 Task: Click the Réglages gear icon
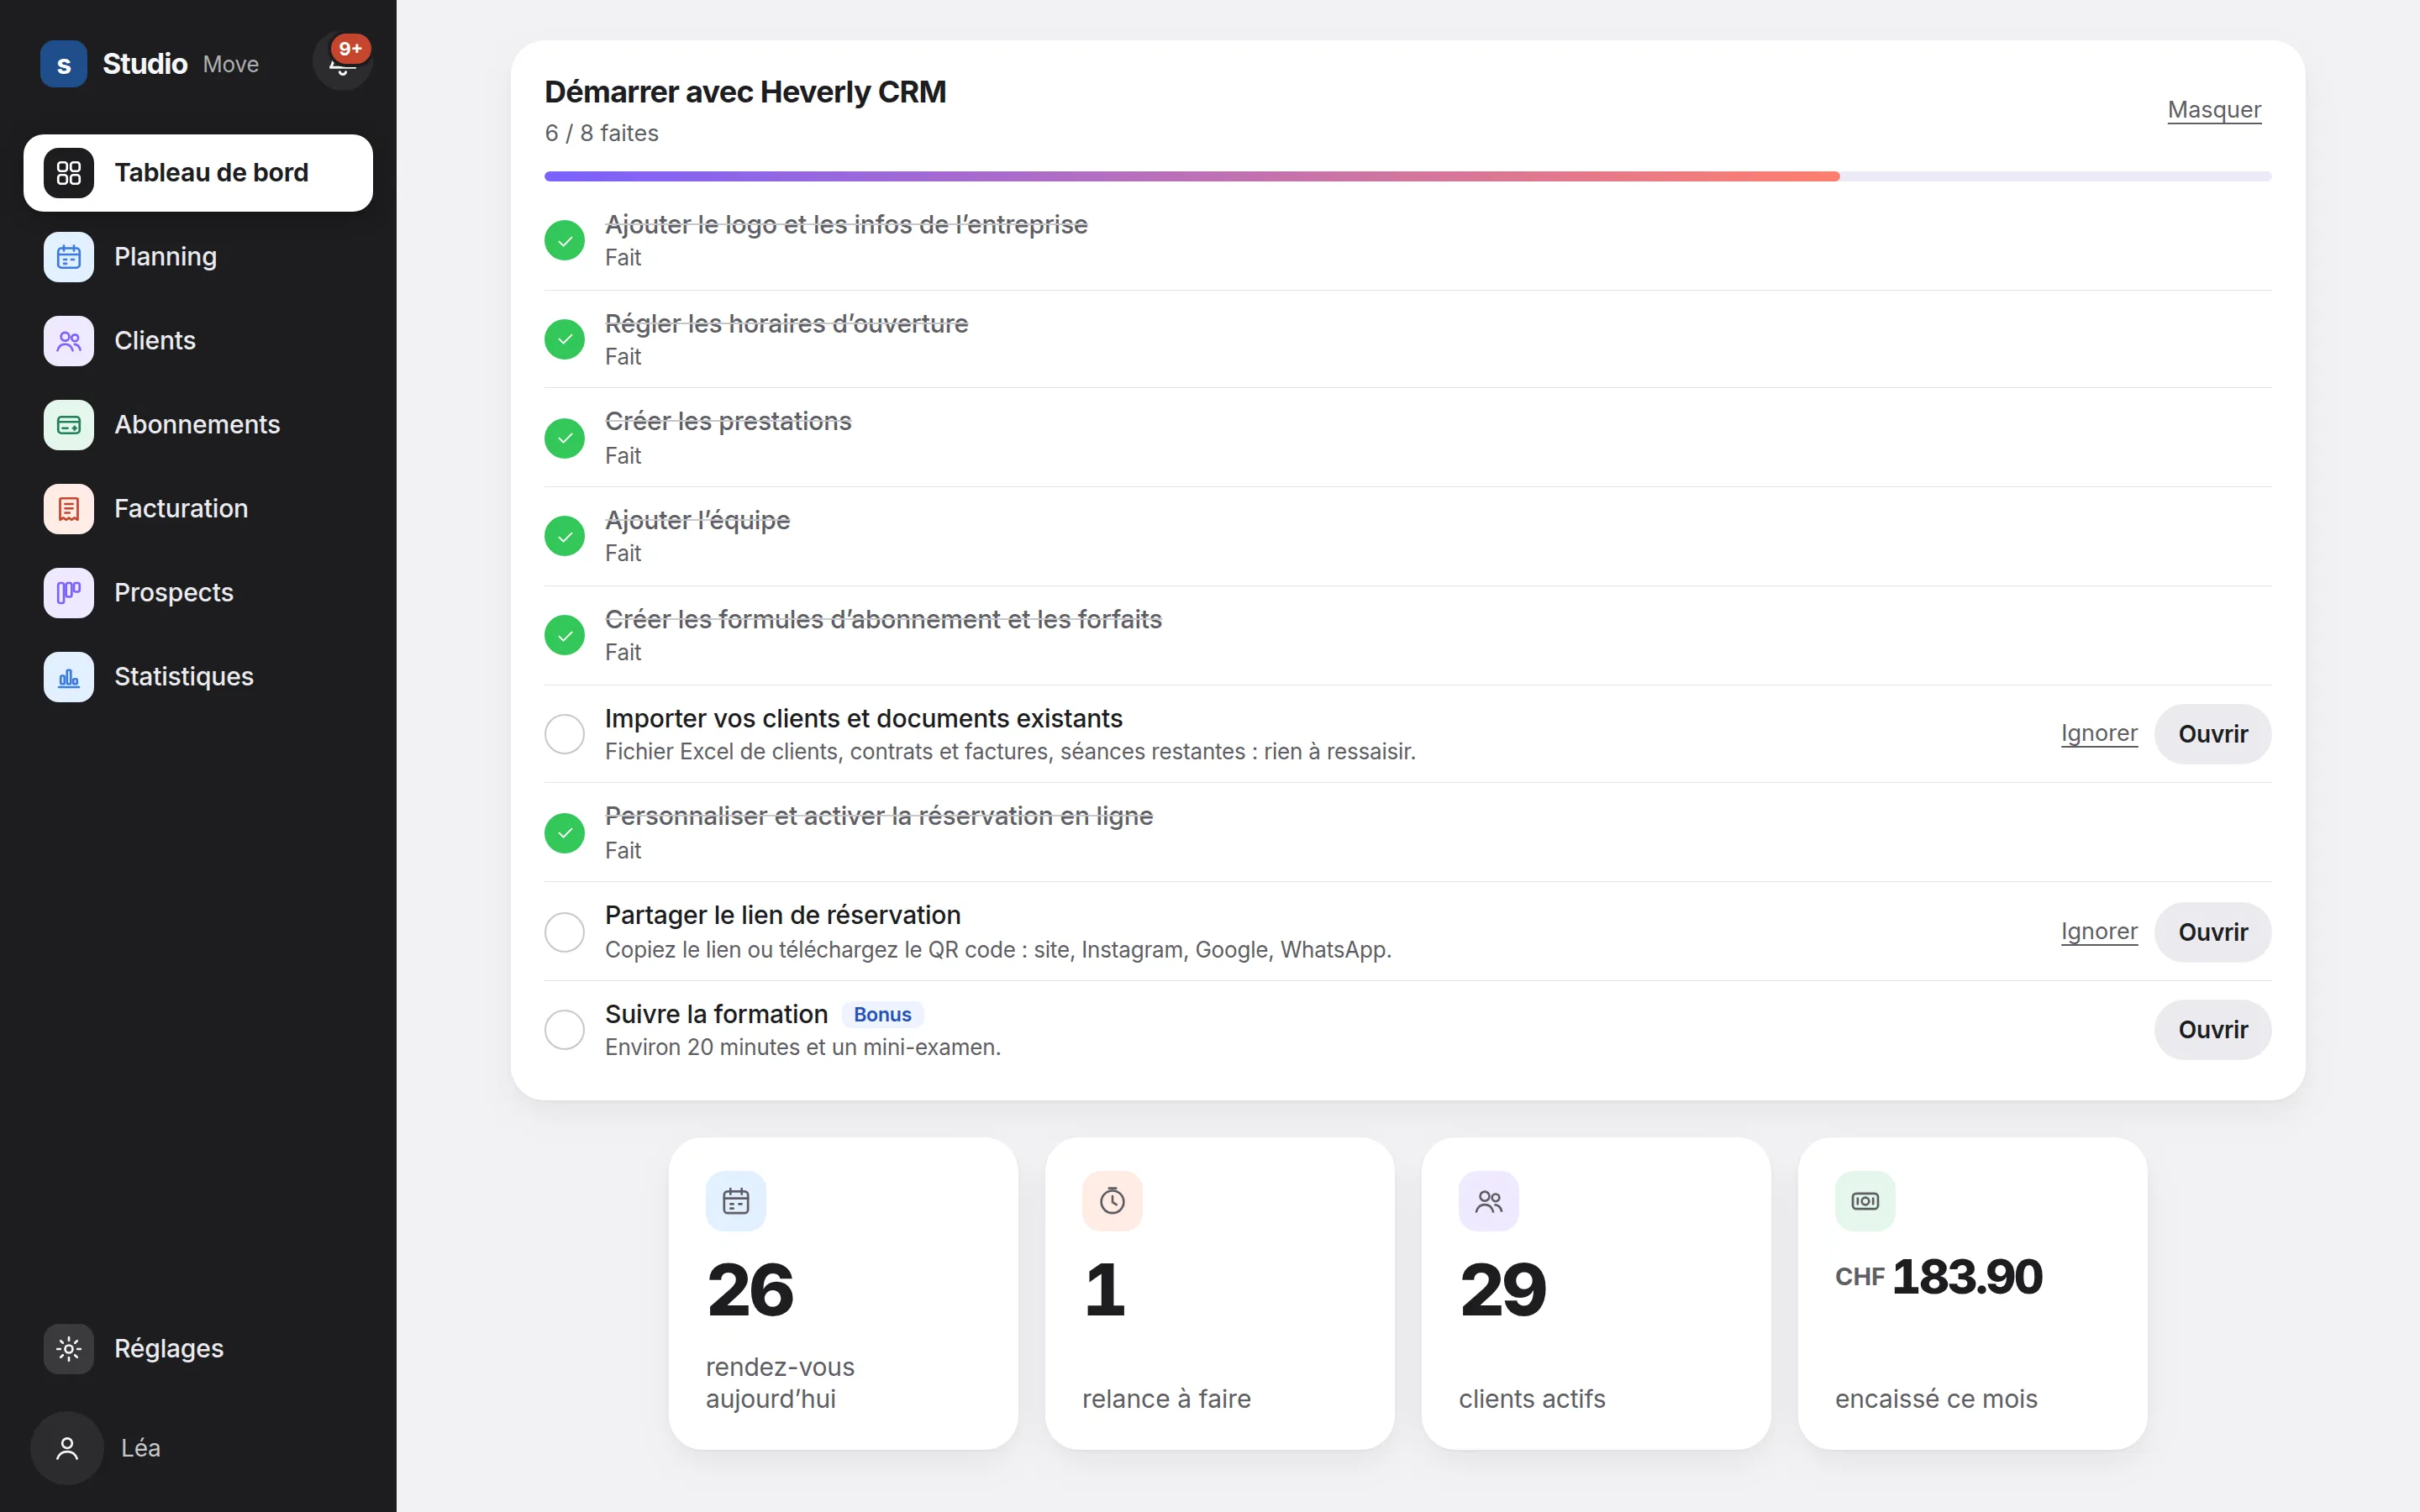point(69,1349)
